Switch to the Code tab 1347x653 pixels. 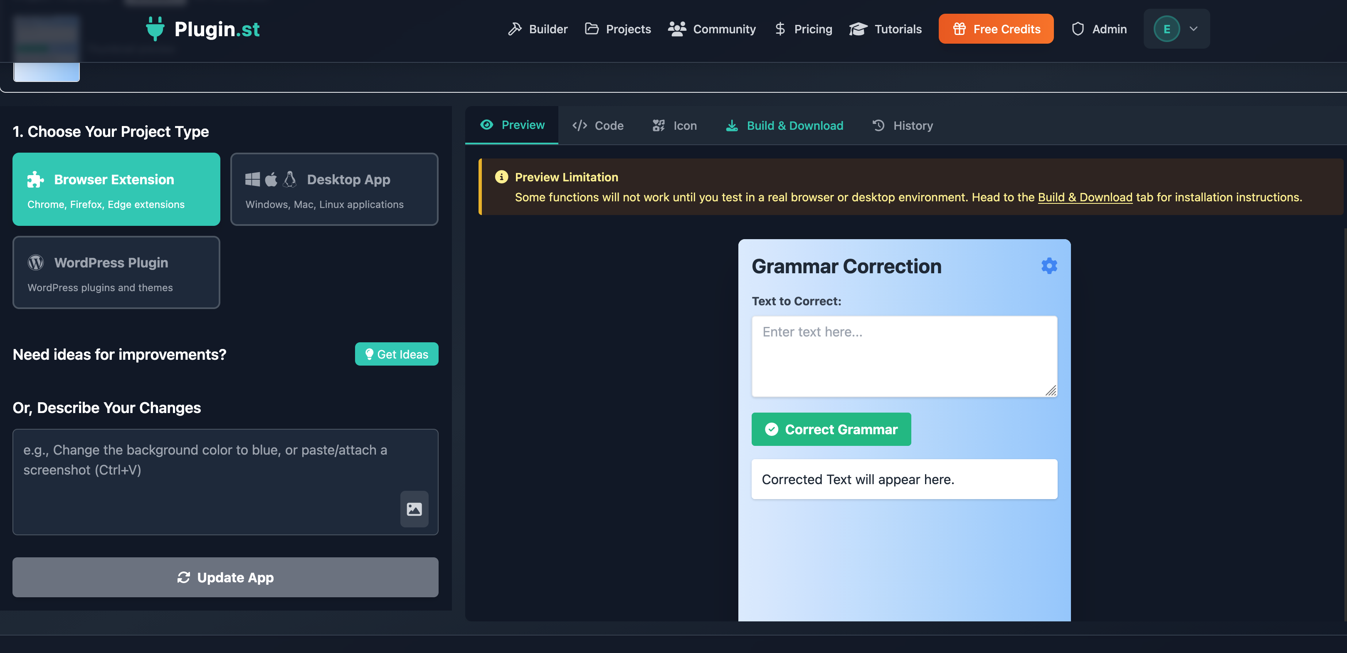coord(598,126)
